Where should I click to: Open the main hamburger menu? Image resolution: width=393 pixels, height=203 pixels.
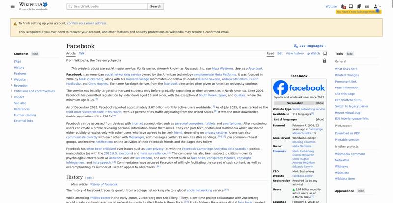coord(13,6)
